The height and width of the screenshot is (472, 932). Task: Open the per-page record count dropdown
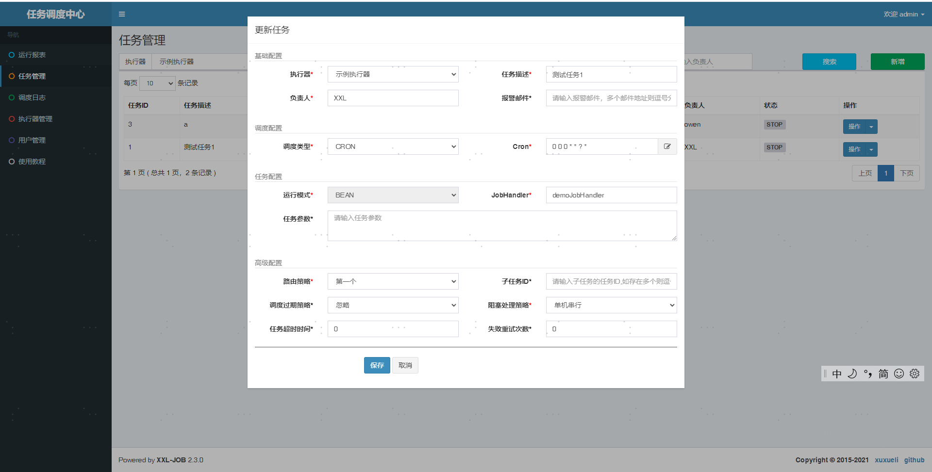(x=157, y=83)
